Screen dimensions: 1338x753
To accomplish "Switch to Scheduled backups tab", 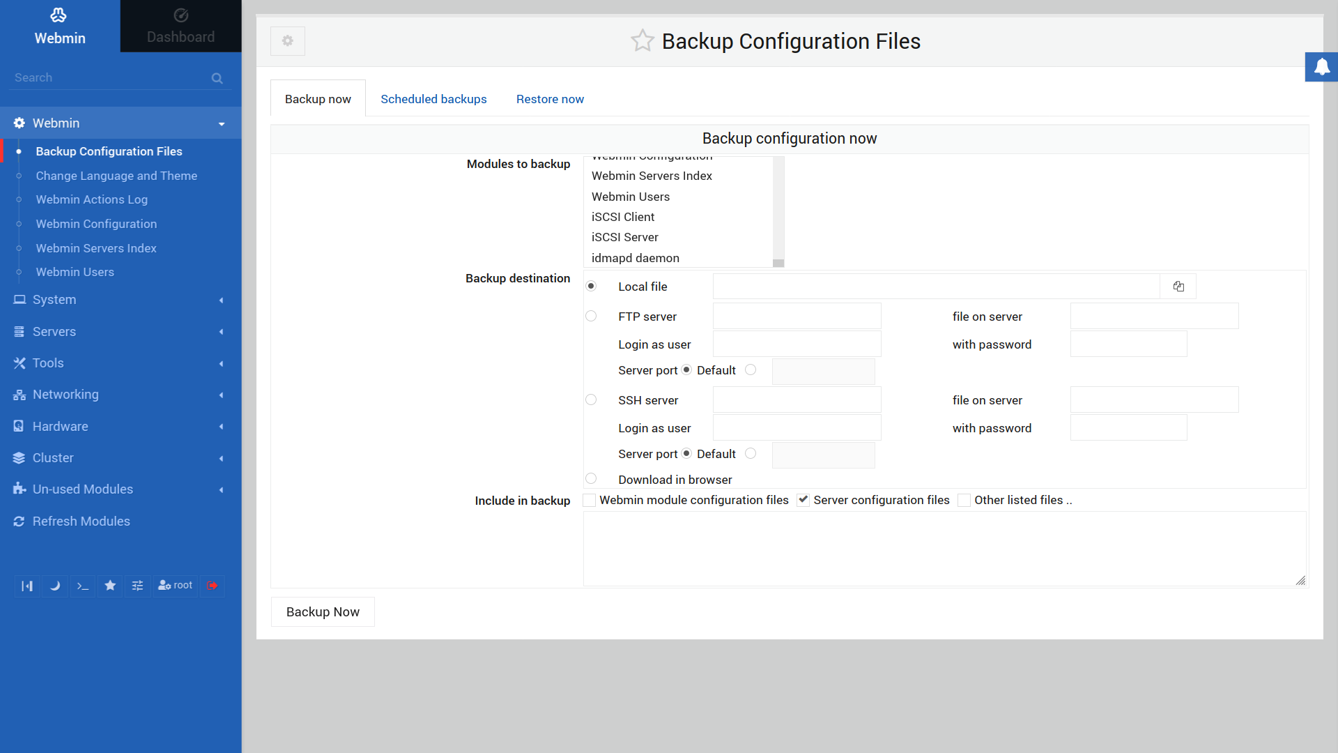I will point(433,99).
